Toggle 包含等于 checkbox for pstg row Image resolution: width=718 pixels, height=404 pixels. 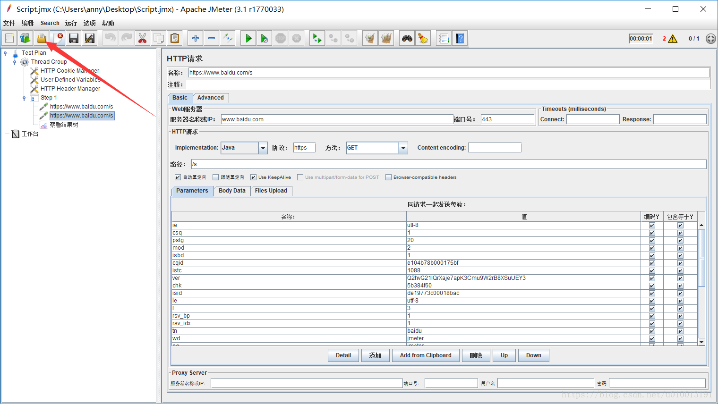680,240
